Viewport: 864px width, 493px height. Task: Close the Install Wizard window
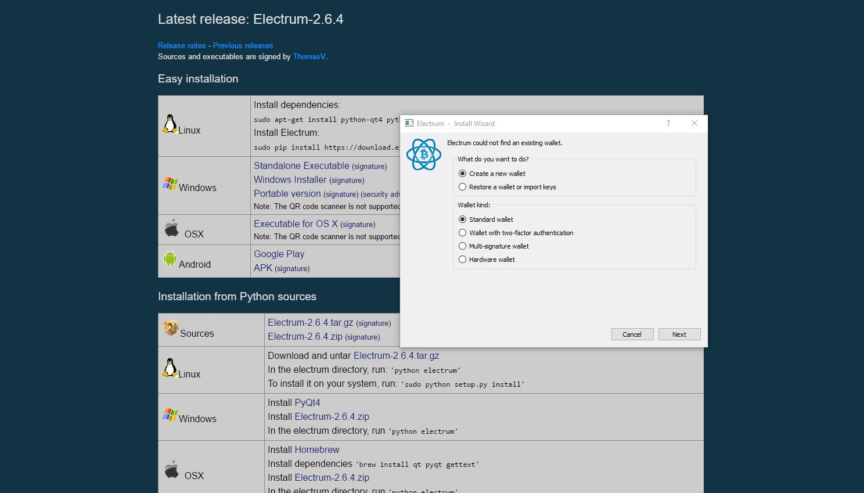[694, 123]
